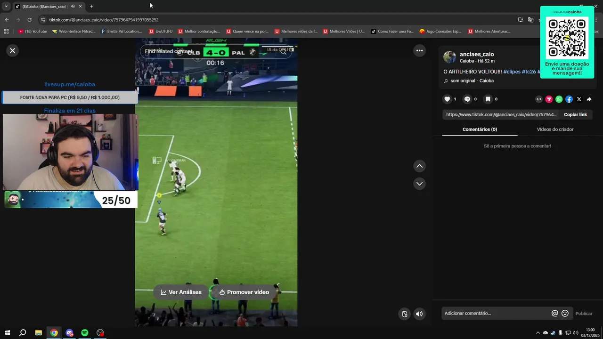Click the video URL text field
The height and width of the screenshot is (339, 603).
pos(501,114)
